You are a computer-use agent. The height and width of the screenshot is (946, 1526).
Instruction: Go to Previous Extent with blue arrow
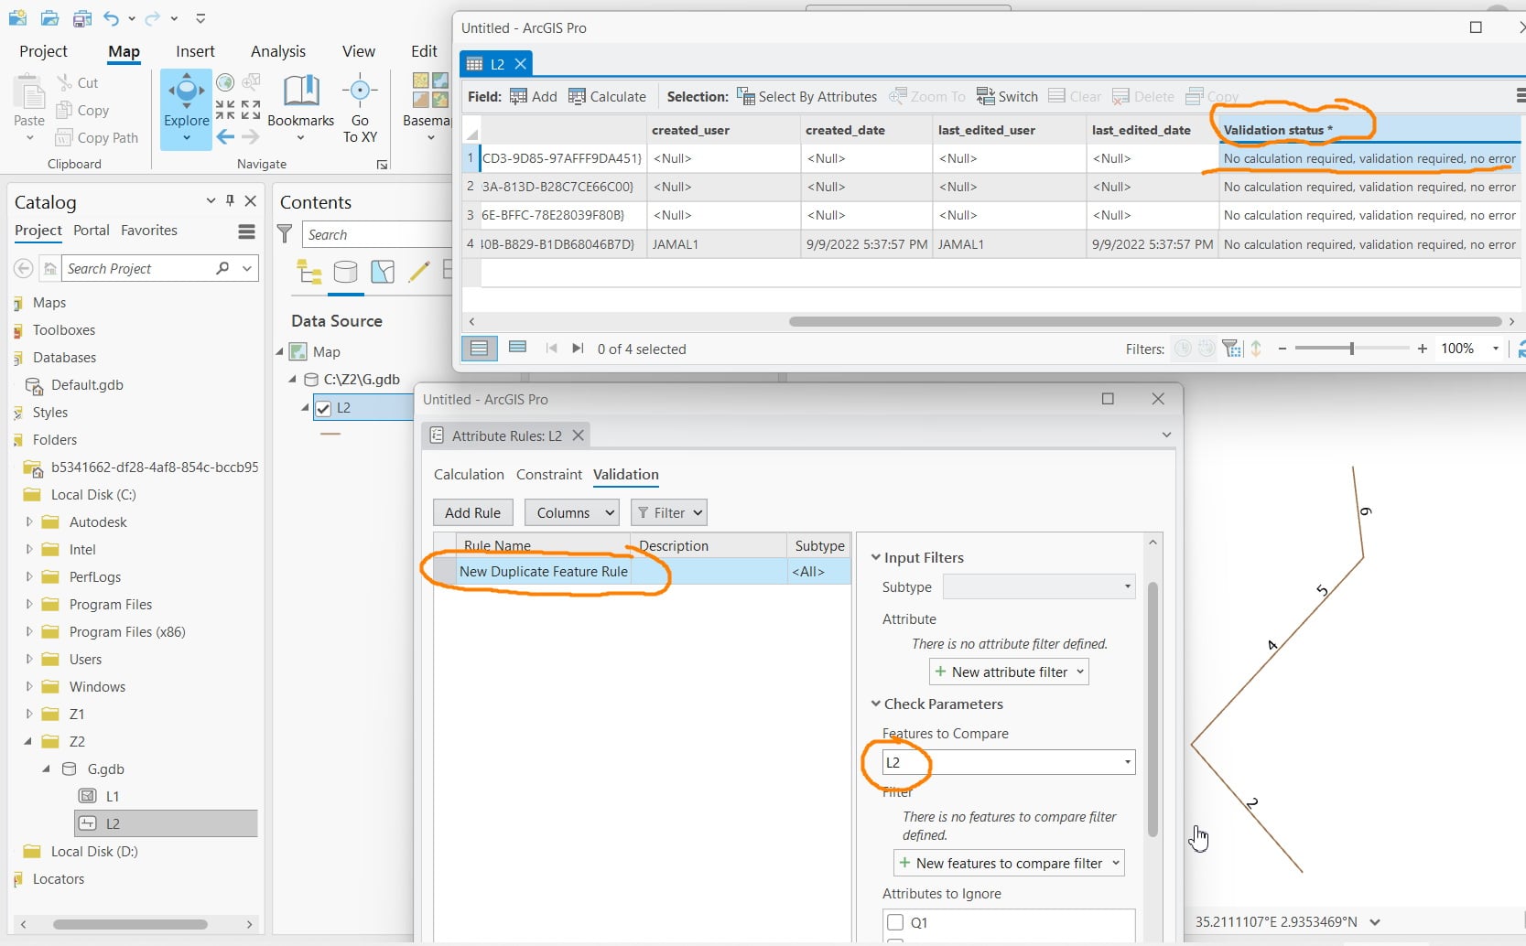[225, 137]
